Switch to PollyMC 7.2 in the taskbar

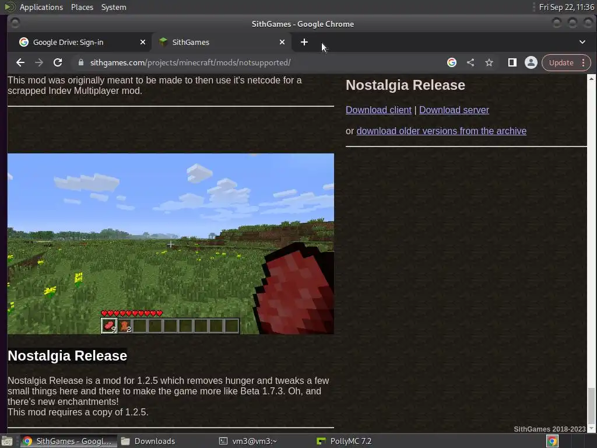pos(345,441)
